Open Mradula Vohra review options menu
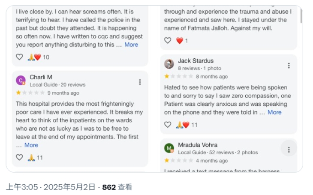The width and height of the screenshot is (313, 195). tap(289, 150)
